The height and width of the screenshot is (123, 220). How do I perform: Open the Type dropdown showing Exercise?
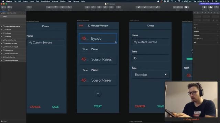pos(151,74)
